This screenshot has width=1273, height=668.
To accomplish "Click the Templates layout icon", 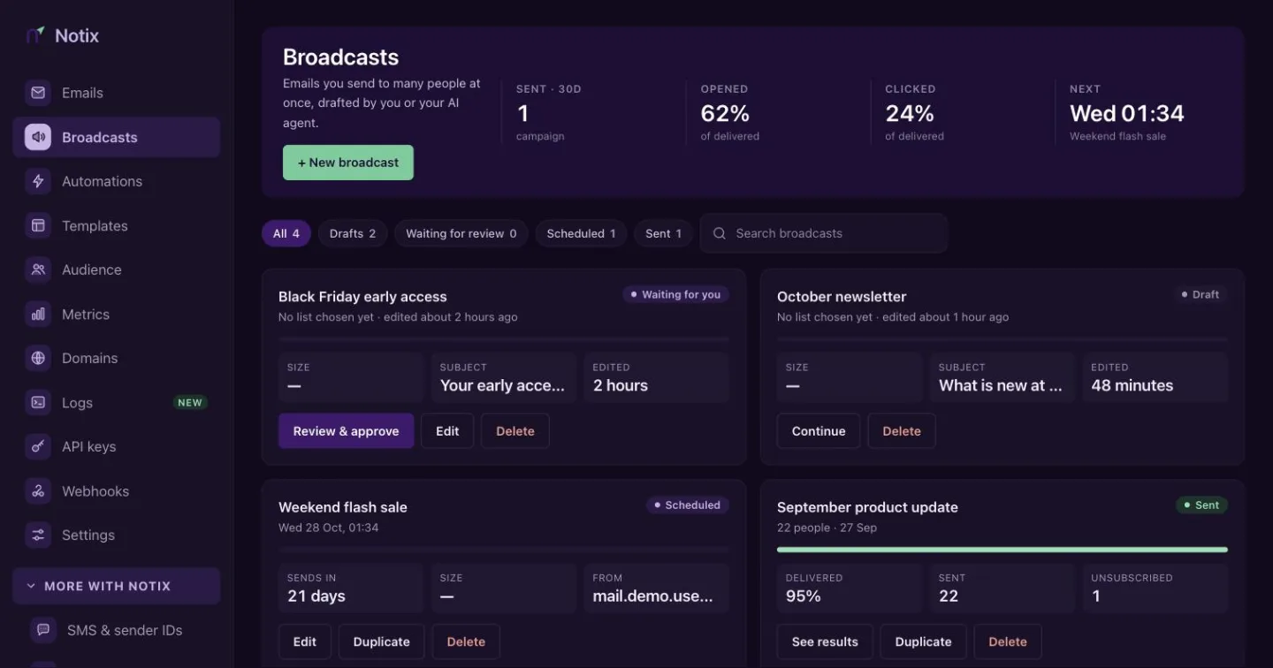I will pos(38,225).
